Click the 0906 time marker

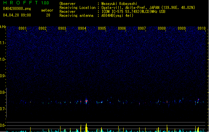[122, 28]
